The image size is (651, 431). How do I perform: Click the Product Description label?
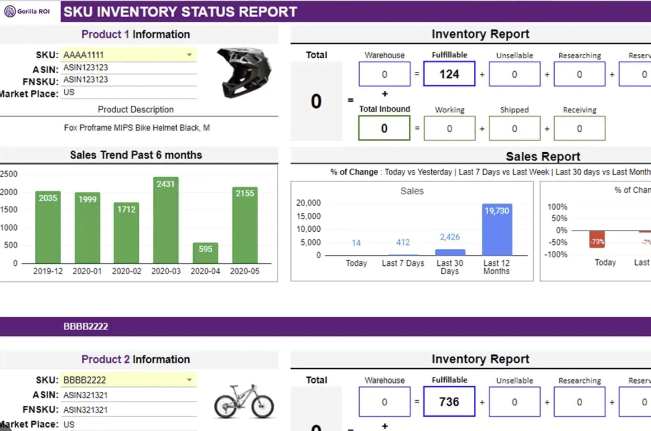click(136, 109)
